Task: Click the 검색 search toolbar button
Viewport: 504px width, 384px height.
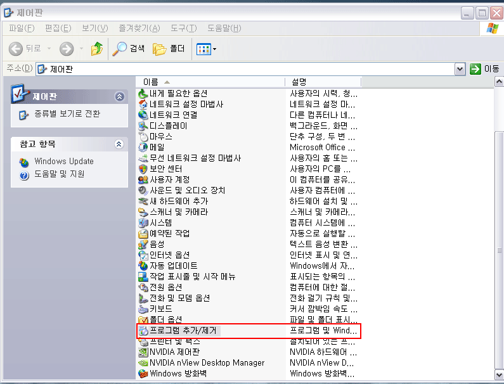Action: point(128,49)
